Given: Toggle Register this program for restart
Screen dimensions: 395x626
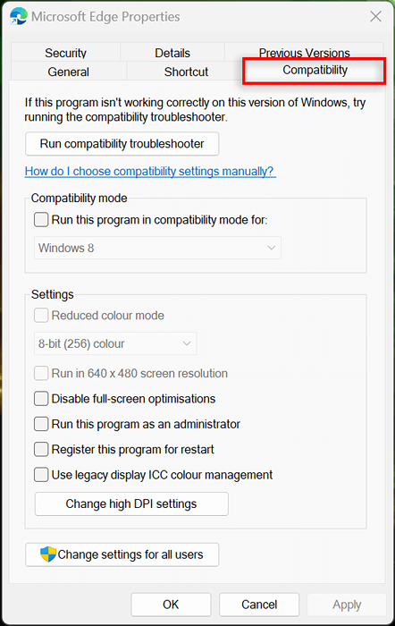Looking at the screenshot, I should tap(41, 449).
